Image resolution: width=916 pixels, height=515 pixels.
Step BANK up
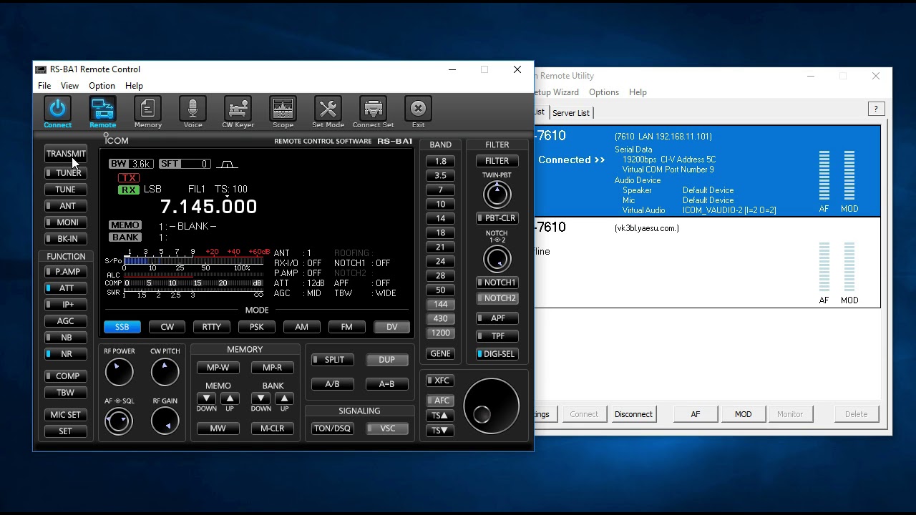pyautogui.click(x=284, y=399)
